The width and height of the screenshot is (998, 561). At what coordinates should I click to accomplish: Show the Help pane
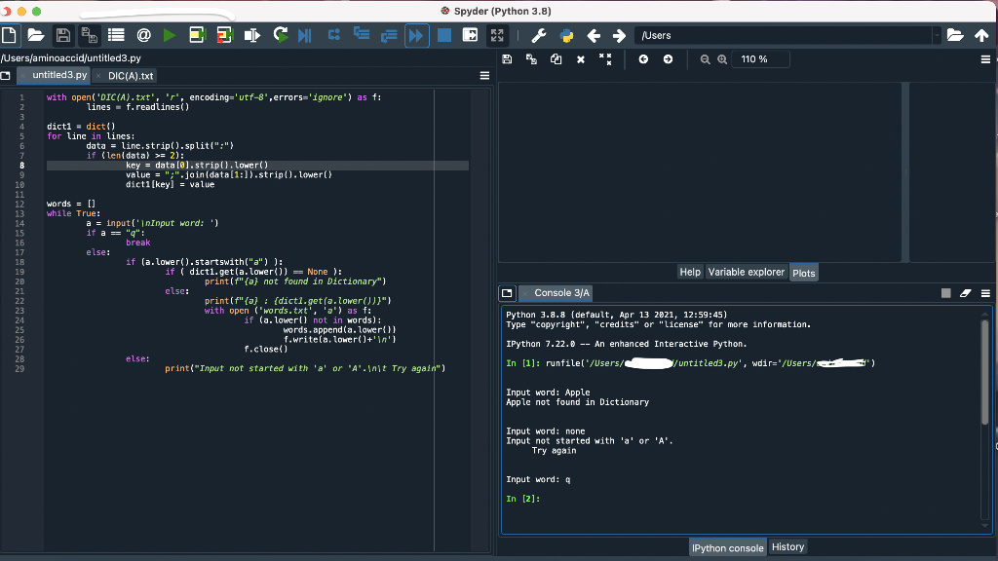point(690,272)
